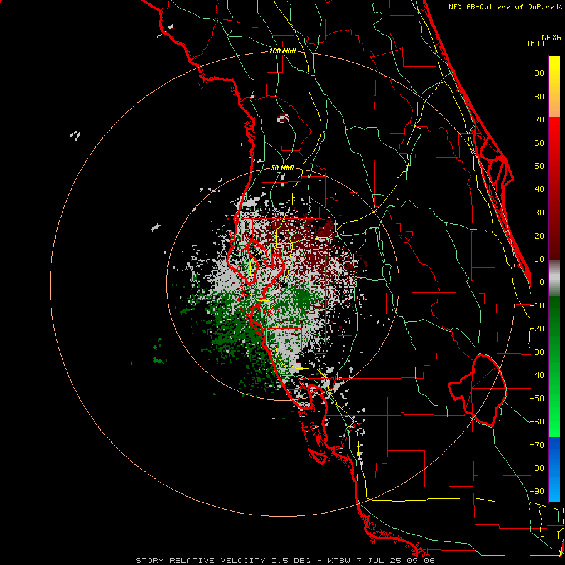Click the "NEXLAB-College of DuPage" credit text
This screenshot has width=565, height=565.
(x=502, y=7)
